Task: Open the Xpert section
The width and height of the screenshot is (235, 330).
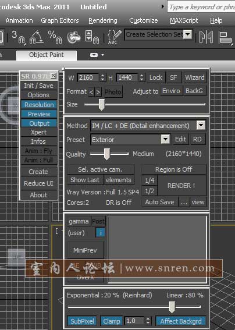Action: pos(38,132)
